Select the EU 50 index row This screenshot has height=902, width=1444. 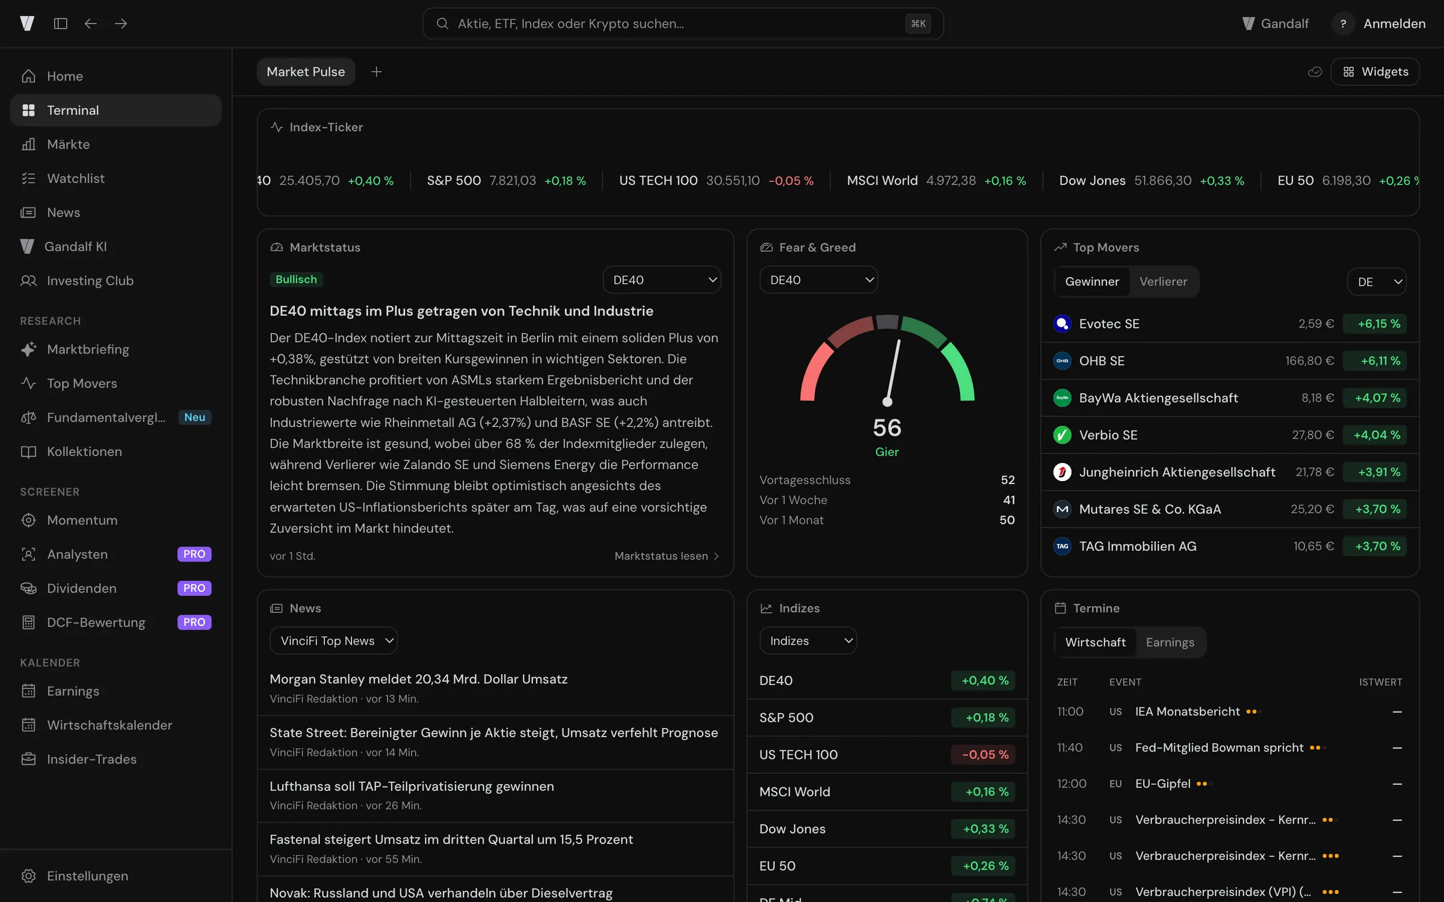pos(887,867)
